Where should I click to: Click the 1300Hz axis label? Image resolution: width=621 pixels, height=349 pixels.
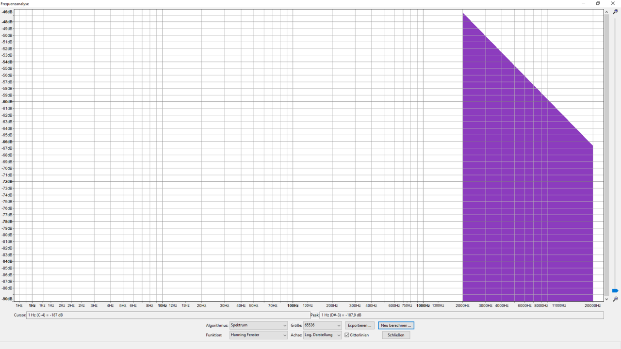438,305
